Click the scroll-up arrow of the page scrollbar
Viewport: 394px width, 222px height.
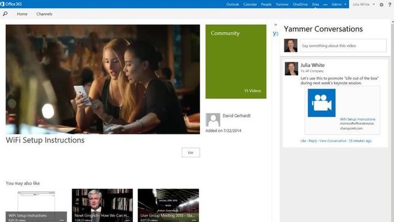[x=393, y=23]
